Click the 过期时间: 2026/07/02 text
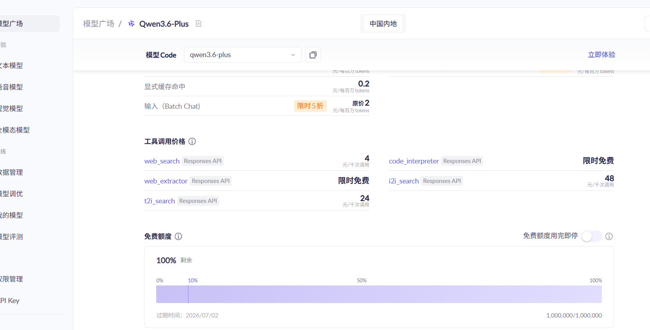Image resolution: width=650 pixels, height=330 pixels. coord(187,316)
